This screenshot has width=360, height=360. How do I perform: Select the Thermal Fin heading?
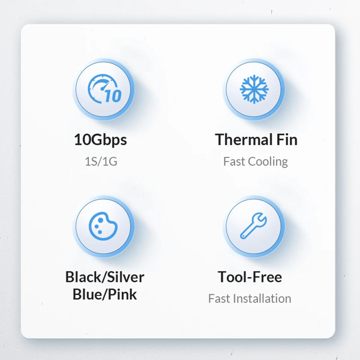pos(256,140)
